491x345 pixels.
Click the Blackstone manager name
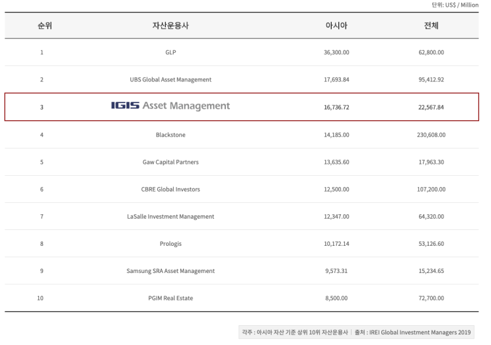[170, 135]
